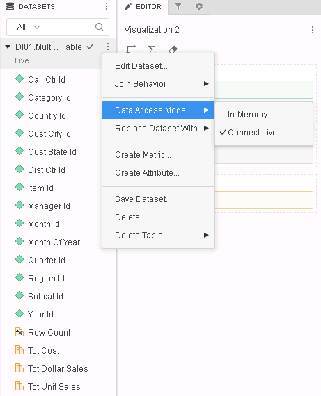Click the eraser clear icon

[x=173, y=49]
